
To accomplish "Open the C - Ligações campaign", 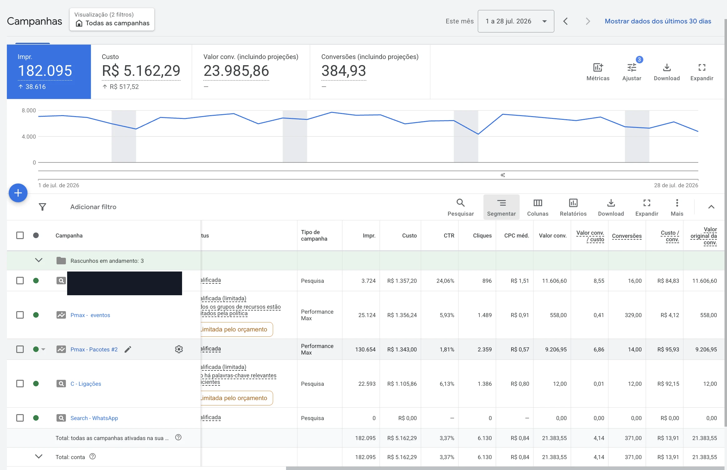I will 86,384.
